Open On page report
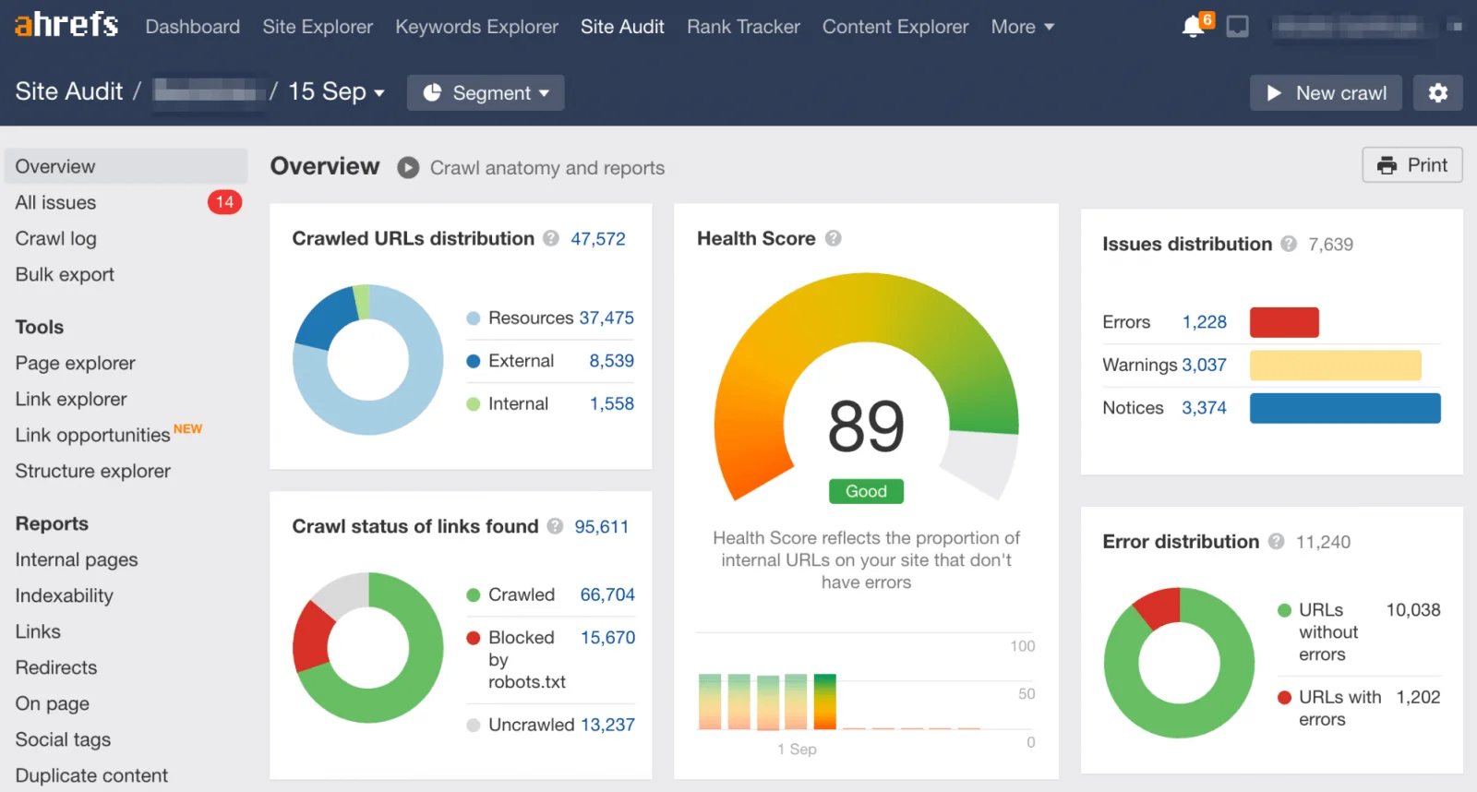The height and width of the screenshot is (792, 1477). click(52, 703)
